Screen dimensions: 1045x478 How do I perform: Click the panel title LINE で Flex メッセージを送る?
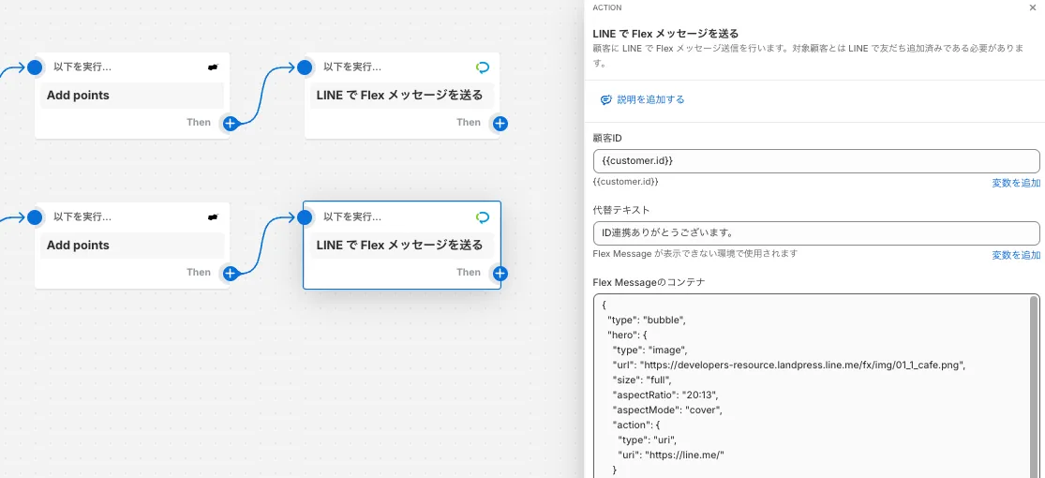(x=665, y=34)
